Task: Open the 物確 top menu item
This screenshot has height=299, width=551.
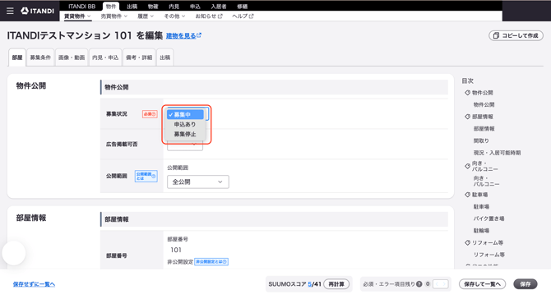Action: pos(153,7)
